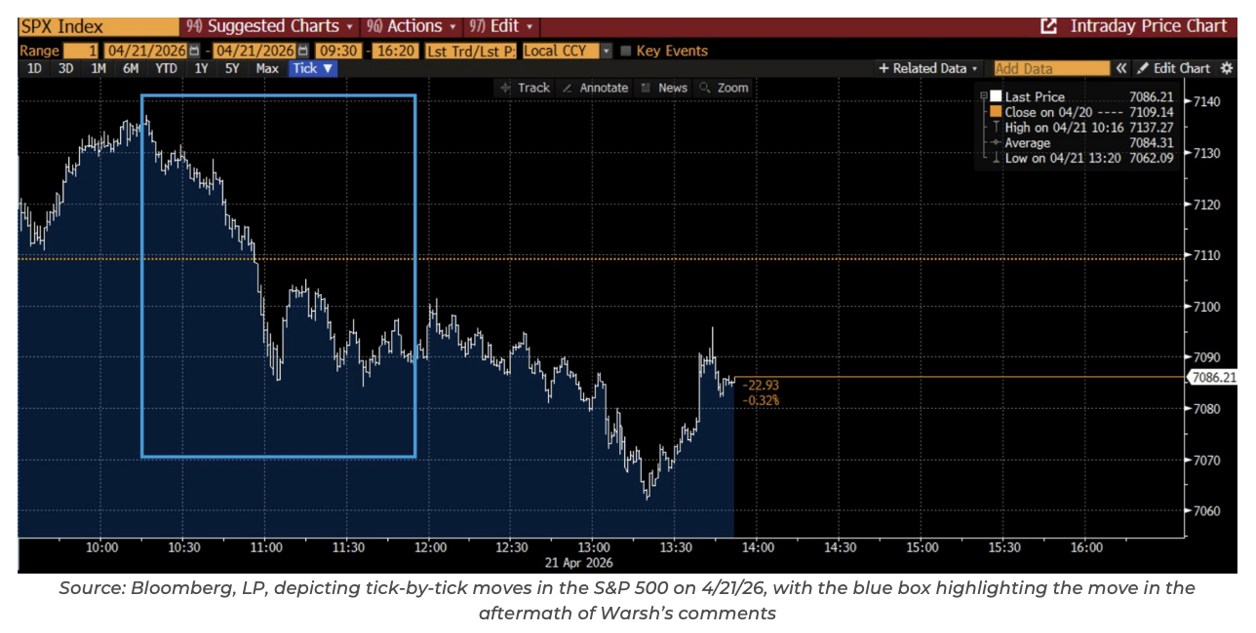Switch range to 5Y
The height and width of the screenshot is (633, 1256).
pyautogui.click(x=232, y=68)
